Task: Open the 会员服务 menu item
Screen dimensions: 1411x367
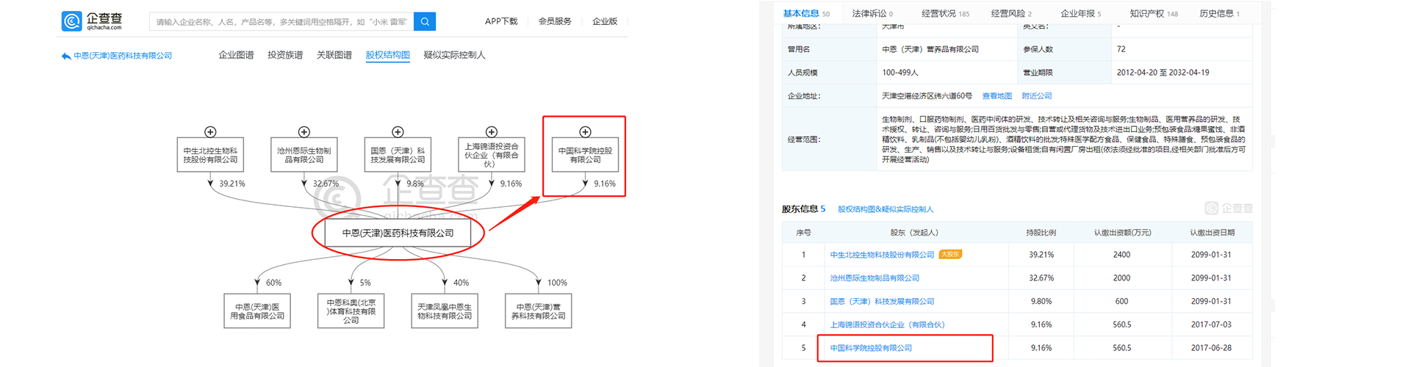Action: tap(555, 21)
